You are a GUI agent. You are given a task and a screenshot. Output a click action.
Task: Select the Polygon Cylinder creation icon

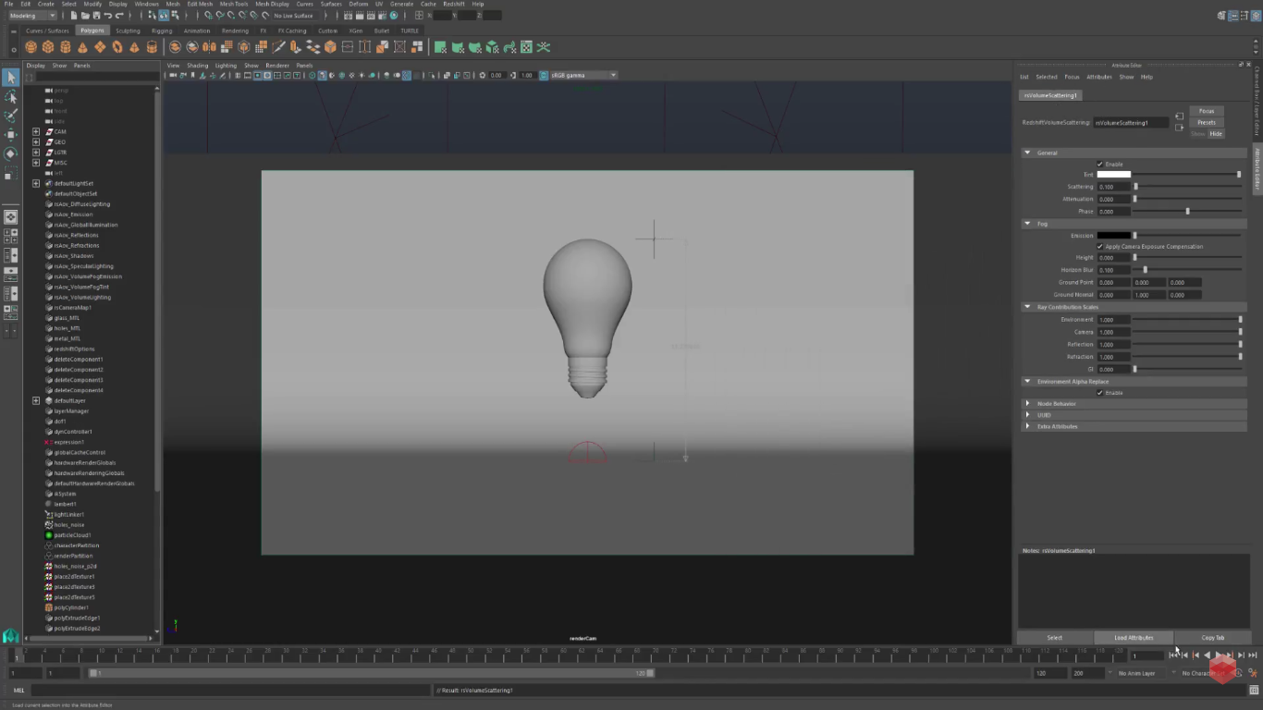pos(65,47)
